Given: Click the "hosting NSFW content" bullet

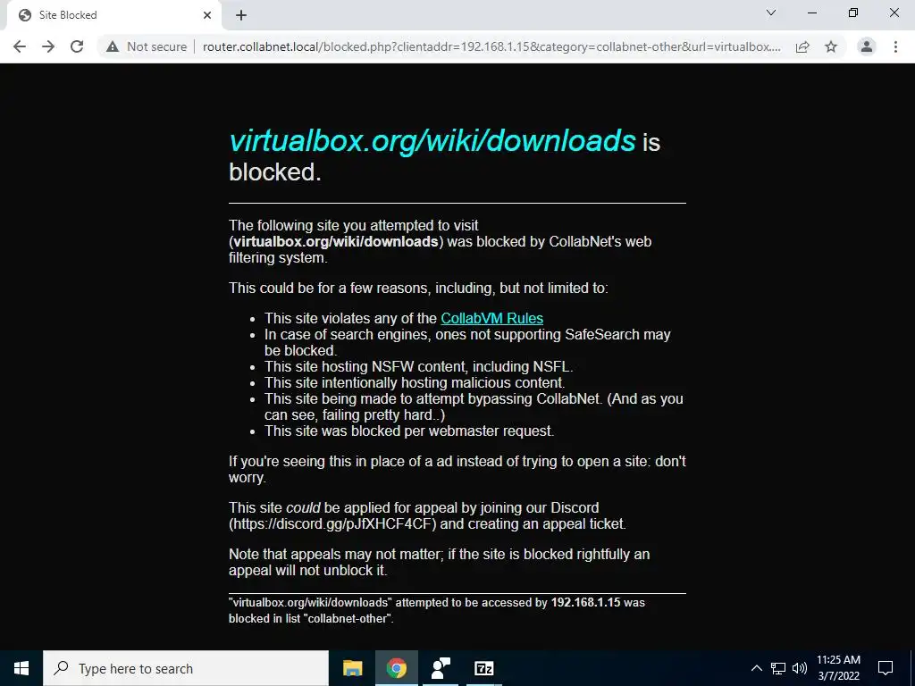Looking at the screenshot, I should 418,367.
